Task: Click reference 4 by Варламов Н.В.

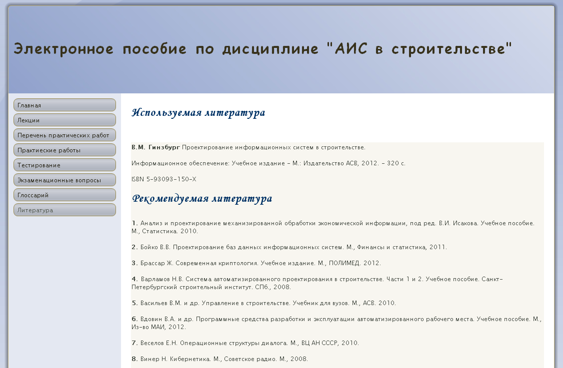Action: coord(317,283)
